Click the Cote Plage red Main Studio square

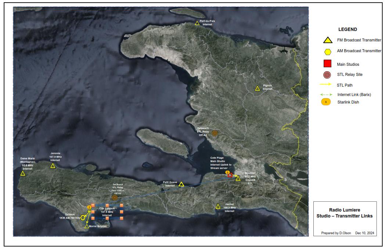pos(230,176)
